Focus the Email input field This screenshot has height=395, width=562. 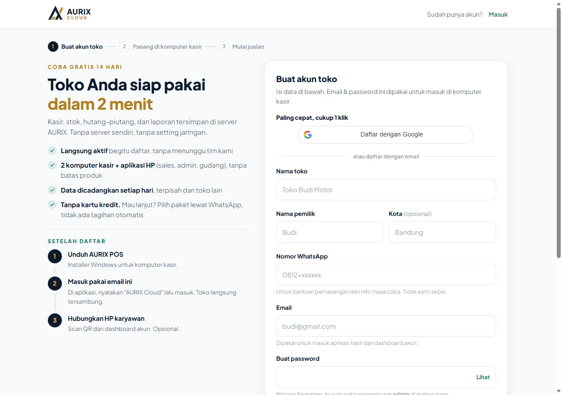(386, 326)
